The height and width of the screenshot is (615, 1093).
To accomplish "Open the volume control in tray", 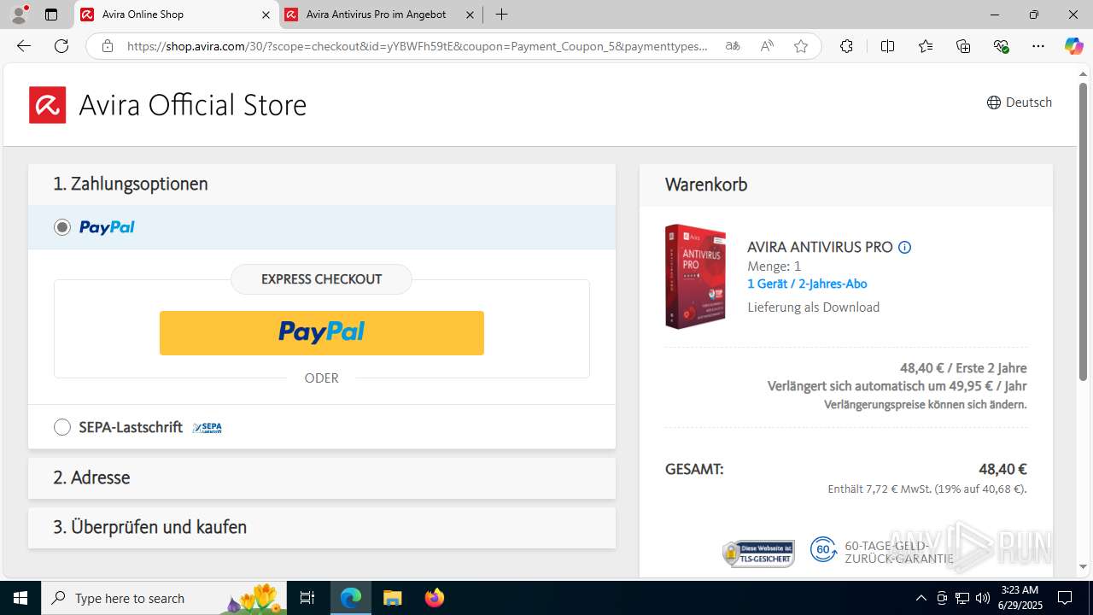I will 982,598.
